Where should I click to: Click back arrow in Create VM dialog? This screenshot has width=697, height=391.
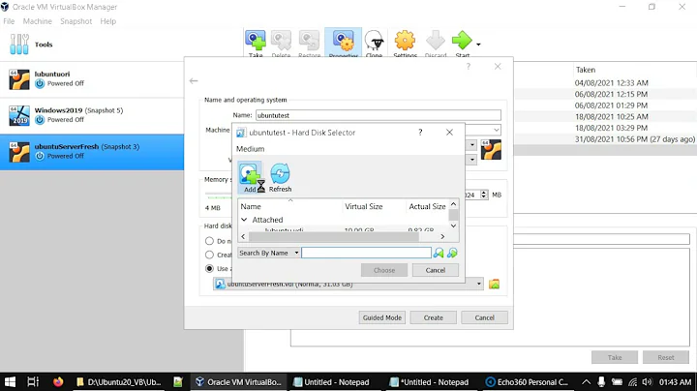tap(194, 80)
